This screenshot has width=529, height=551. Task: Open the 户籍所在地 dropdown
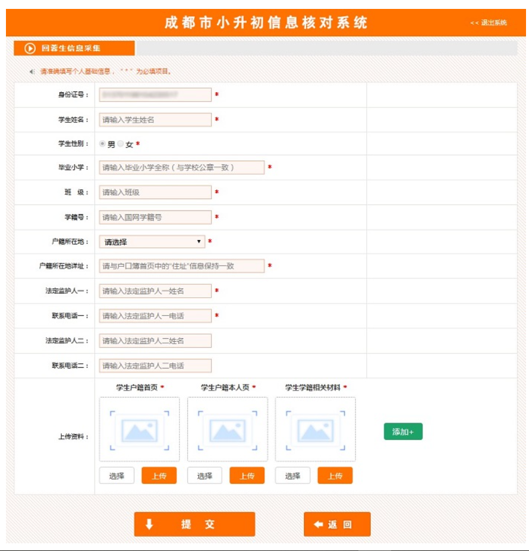(x=152, y=242)
